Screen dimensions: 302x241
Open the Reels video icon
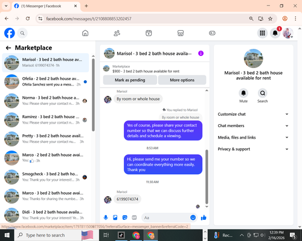coord(149,33)
